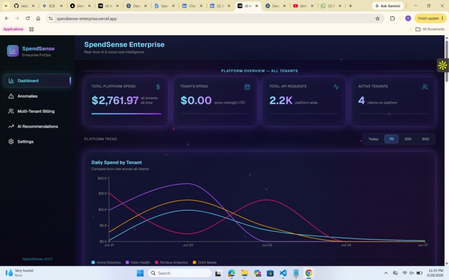
Task: Click the browser forward arrow
Action: coord(17,18)
